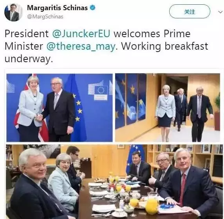Open the @theresa_may mention link

[81, 46]
